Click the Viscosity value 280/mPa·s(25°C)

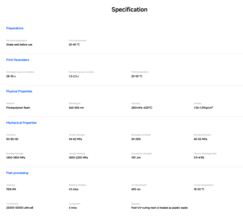point(141,108)
